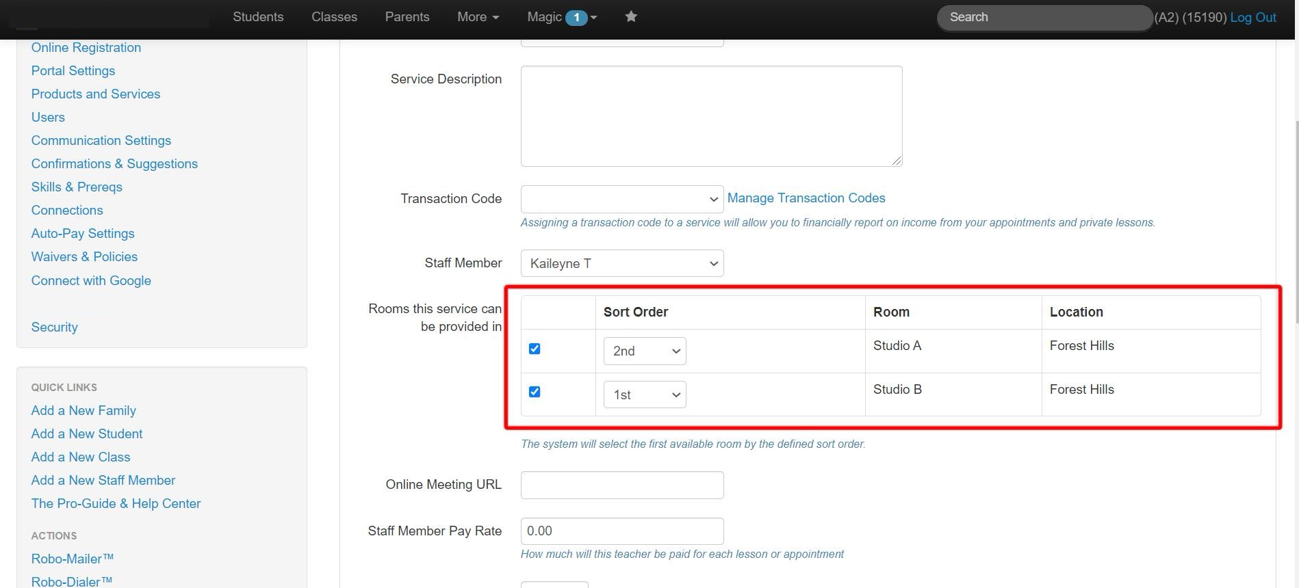Click the Studio B room name cell
Image resolution: width=1299 pixels, height=588 pixels.
(897, 389)
